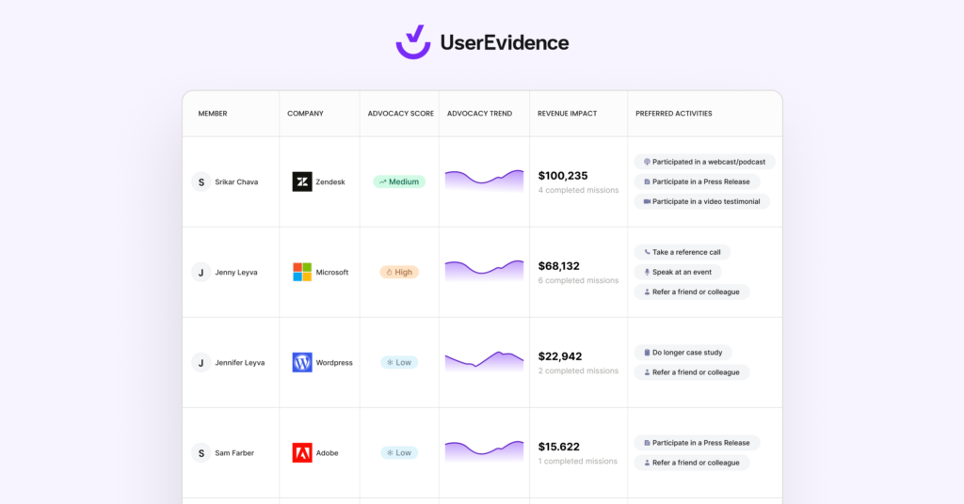The image size is (964, 504).
Task: Sort by the Advocacy Score column header
Action: pyautogui.click(x=400, y=114)
